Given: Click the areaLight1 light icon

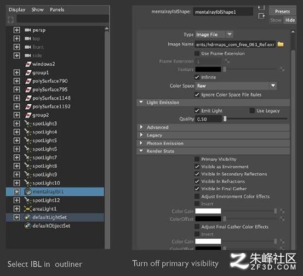Looking at the screenshot, I should coord(28,209).
